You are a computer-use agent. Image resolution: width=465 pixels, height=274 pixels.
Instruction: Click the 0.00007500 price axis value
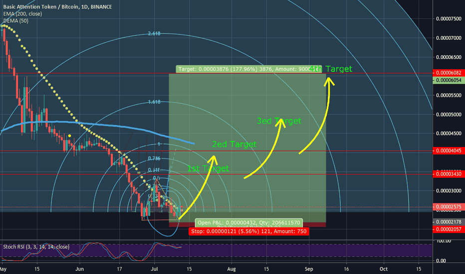[449, 18]
